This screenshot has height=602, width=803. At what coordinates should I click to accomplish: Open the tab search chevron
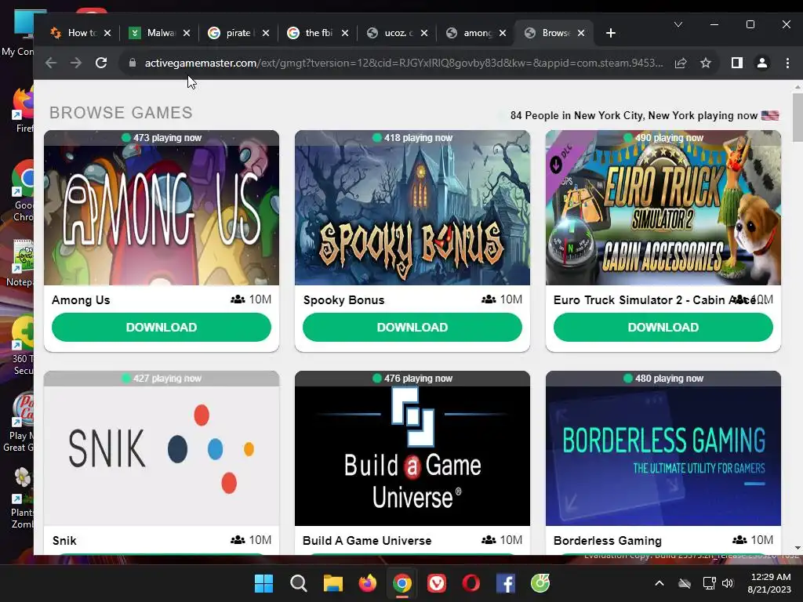(678, 24)
